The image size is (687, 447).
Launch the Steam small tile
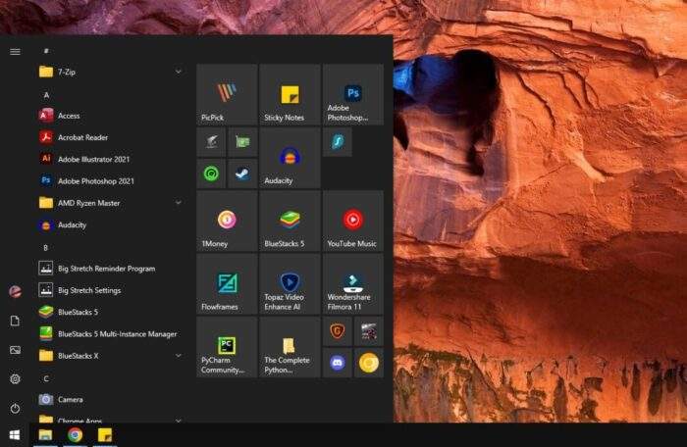[x=242, y=174]
